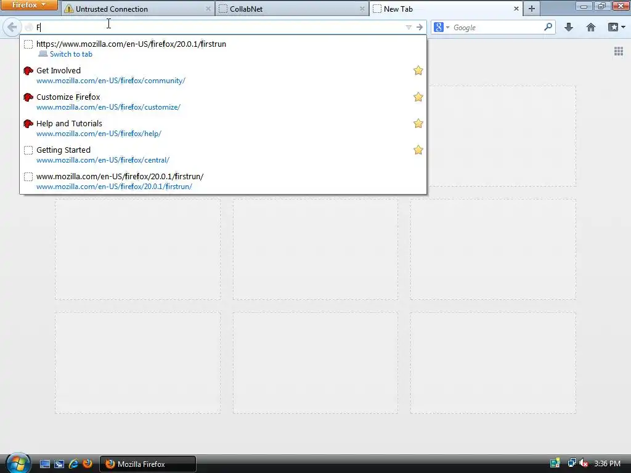Image resolution: width=631 pixels, height=473 pixels.
Task: Open the Google search engine selector
Action: pos(441,27)
